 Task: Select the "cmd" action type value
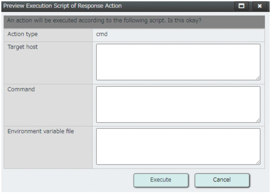coord(101,34)
